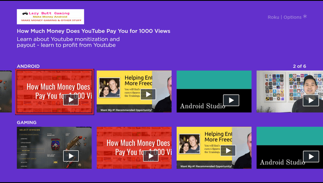
Task: Play the Helping Entrepreneurs video in Gaming row
Action: pos(228,150)
